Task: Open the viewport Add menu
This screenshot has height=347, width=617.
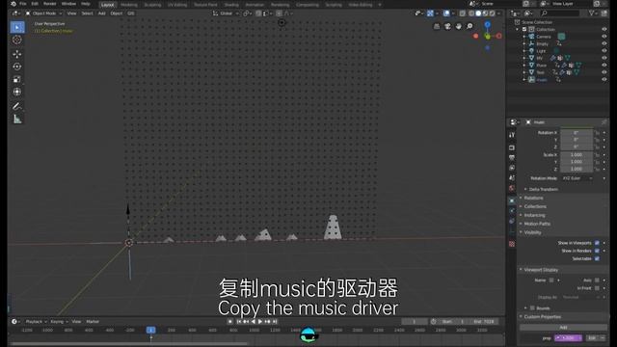Action: click(101, 13)
